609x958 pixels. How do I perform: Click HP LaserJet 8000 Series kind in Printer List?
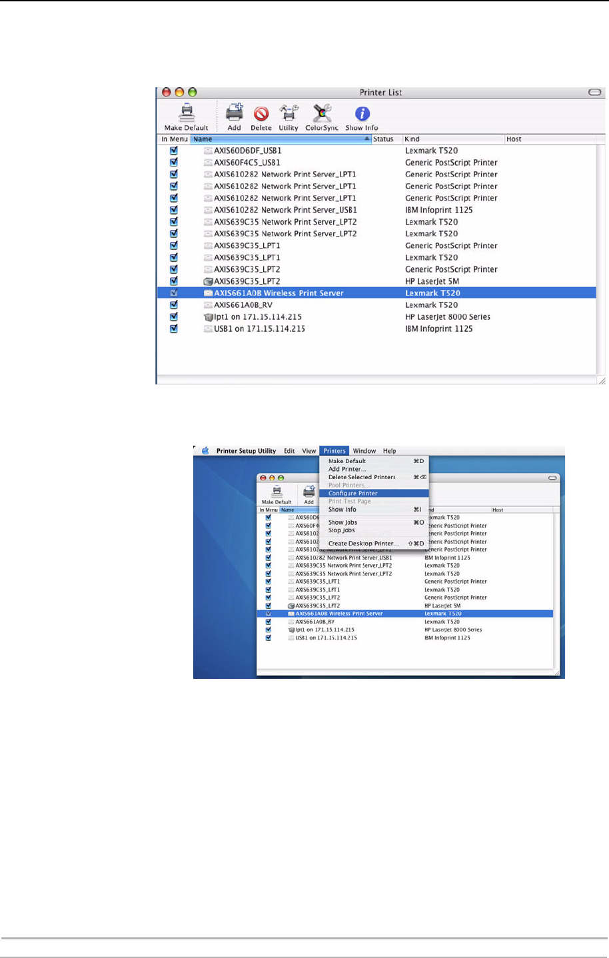point(448,317)
